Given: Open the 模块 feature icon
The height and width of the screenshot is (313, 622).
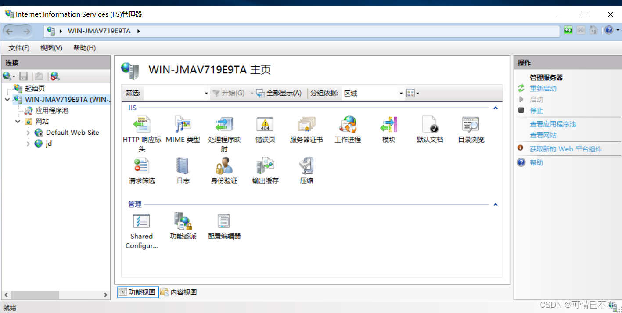Looking at the screenshot, I should click(x=389, y=125).
